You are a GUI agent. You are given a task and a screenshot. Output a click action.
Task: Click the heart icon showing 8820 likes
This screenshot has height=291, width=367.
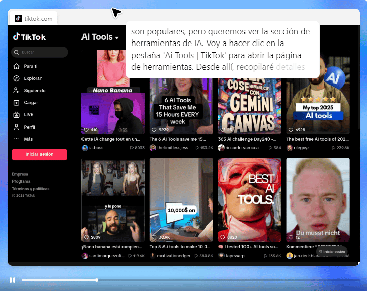223,237
